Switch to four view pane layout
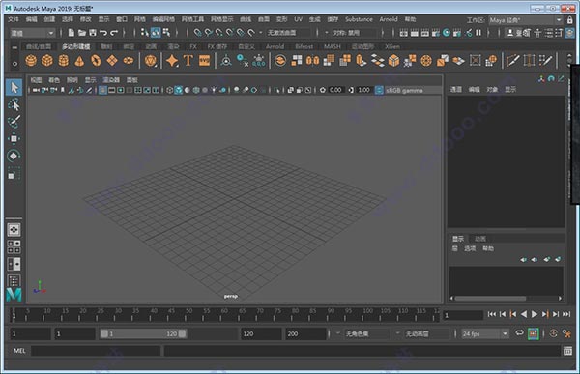 point(14,246)
